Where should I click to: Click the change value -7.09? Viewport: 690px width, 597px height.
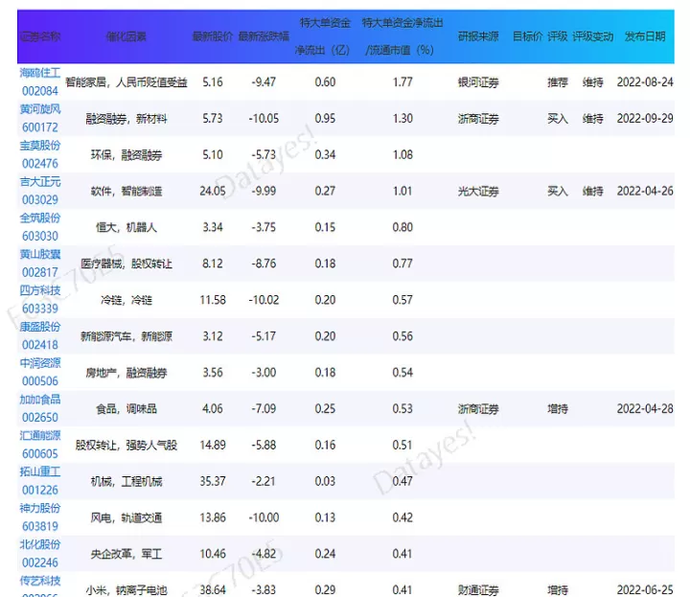[264, 409]
